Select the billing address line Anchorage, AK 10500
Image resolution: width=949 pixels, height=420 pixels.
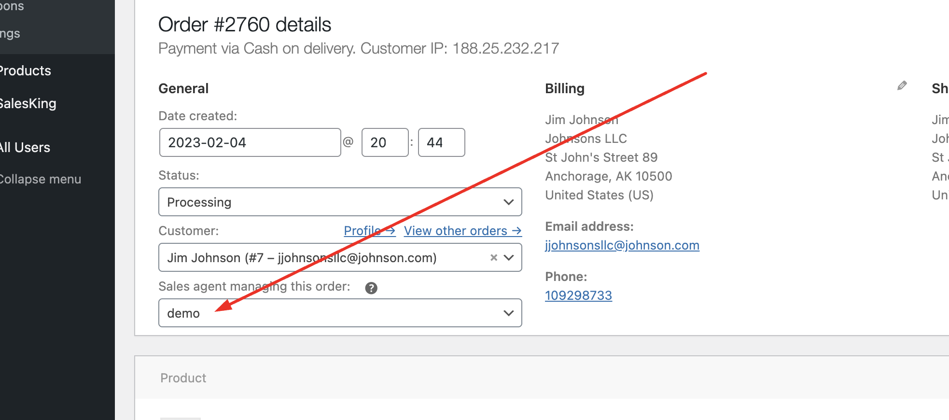click(x=609, y=176)
